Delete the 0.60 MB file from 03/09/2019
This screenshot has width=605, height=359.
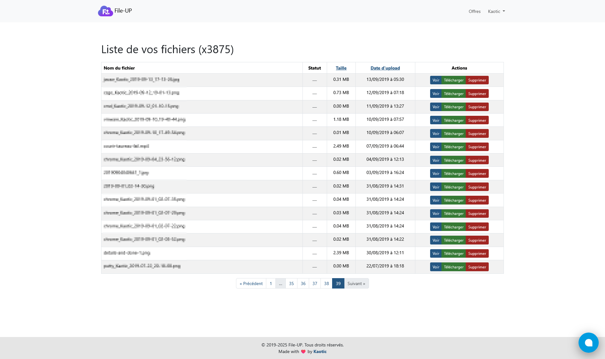click(x=477, y=174)
